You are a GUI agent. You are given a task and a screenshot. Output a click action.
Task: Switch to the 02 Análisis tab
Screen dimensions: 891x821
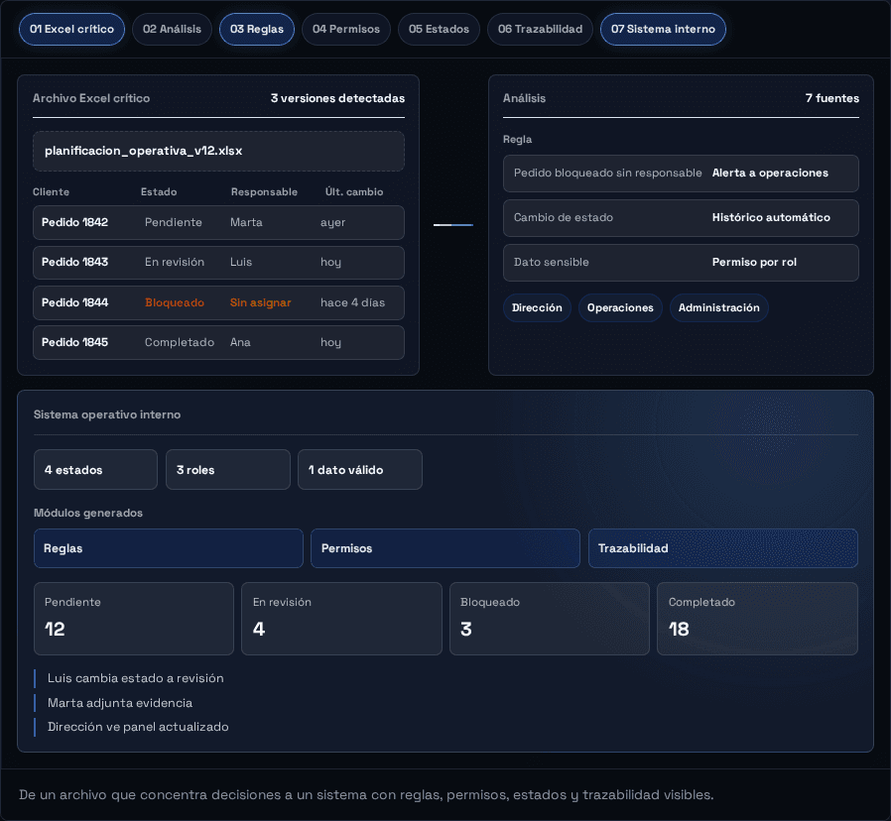click(x=173, y=29)
